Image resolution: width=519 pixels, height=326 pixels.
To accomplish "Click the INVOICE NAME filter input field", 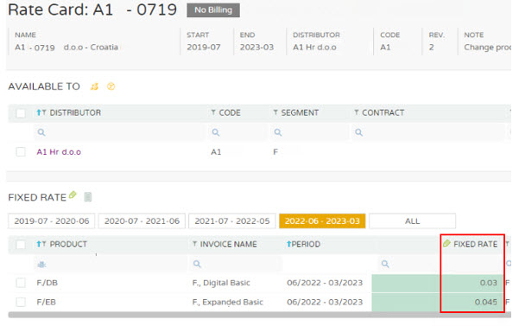I will tap(236, 264).
